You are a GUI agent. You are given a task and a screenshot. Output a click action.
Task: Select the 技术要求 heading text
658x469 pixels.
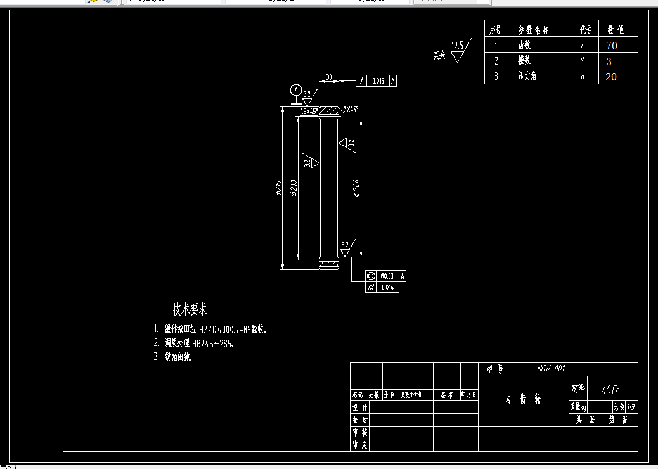[190, 309]
